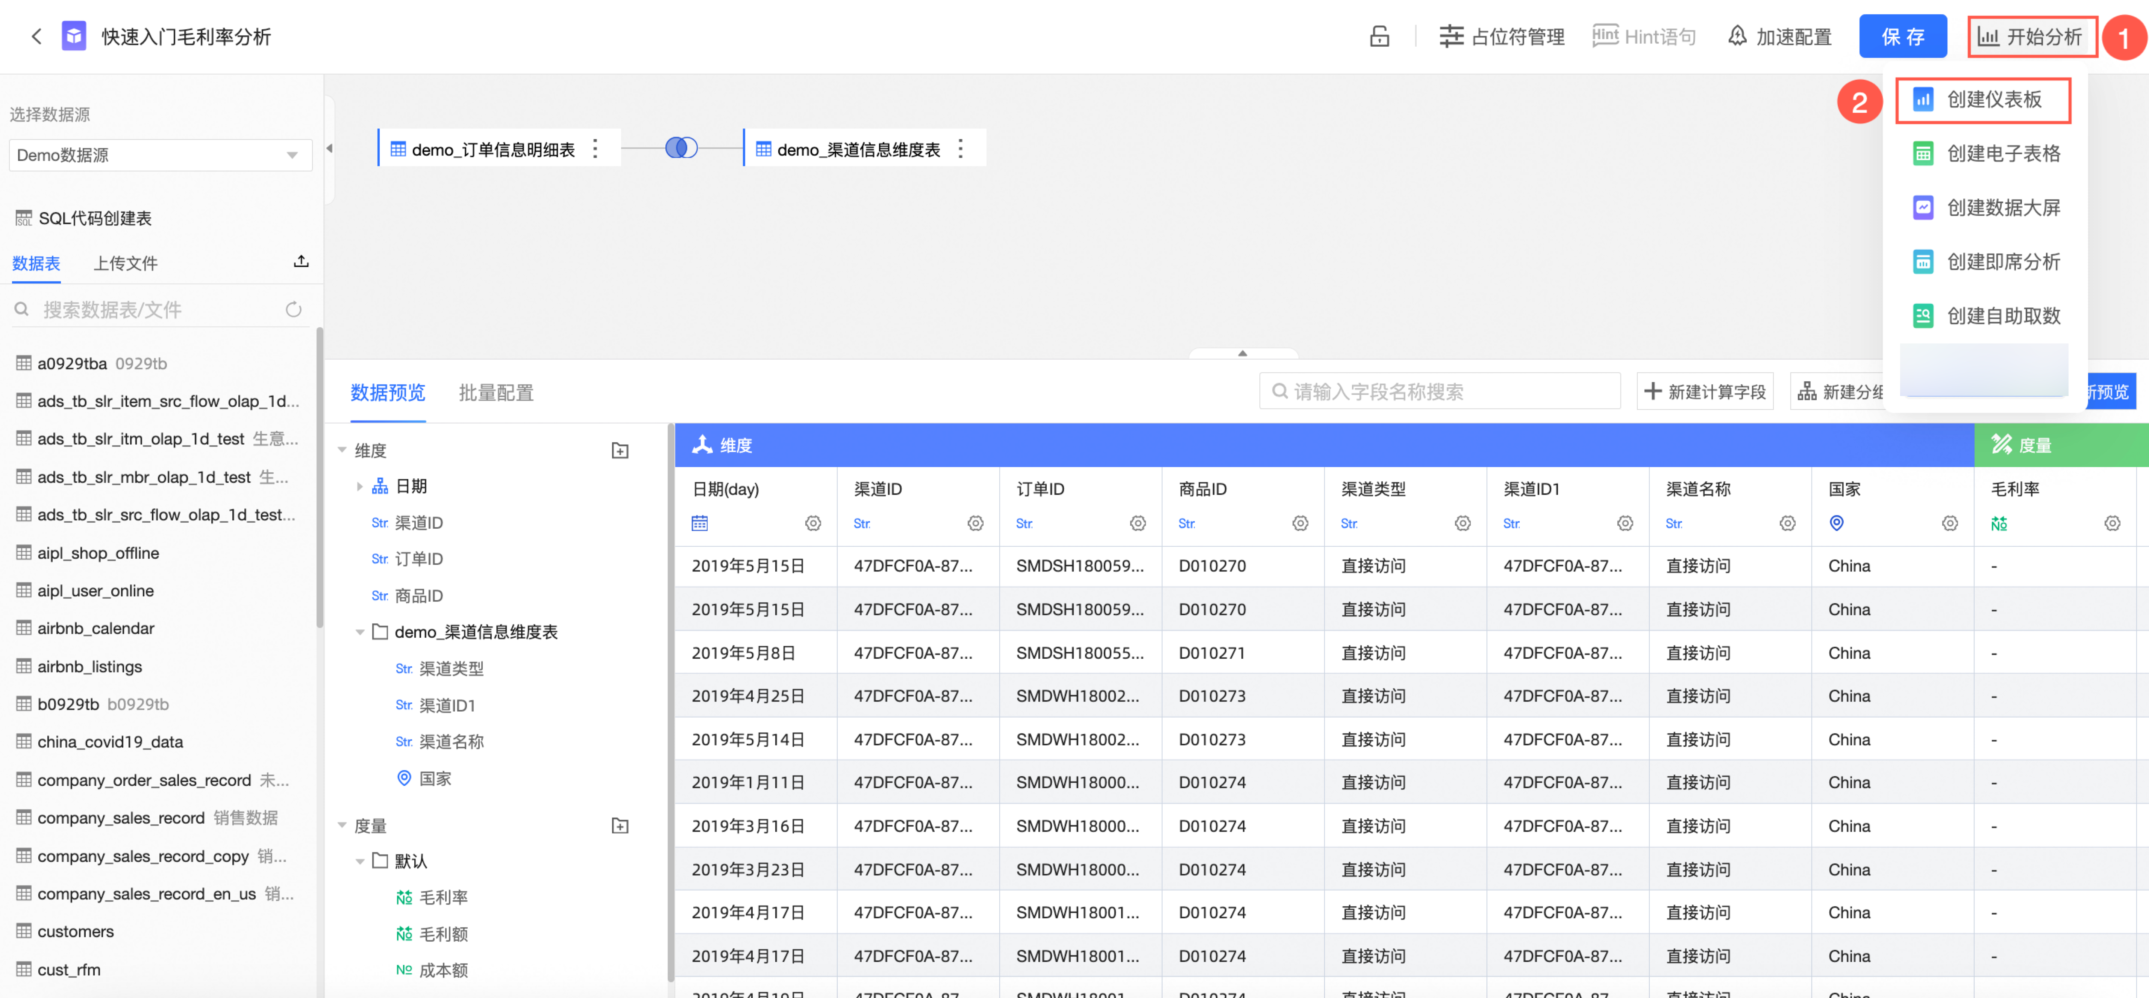The width and height of the screenshot is (2149, 998).
Task: Open 加速配置 acceleration config
Action: [1779, 37]
